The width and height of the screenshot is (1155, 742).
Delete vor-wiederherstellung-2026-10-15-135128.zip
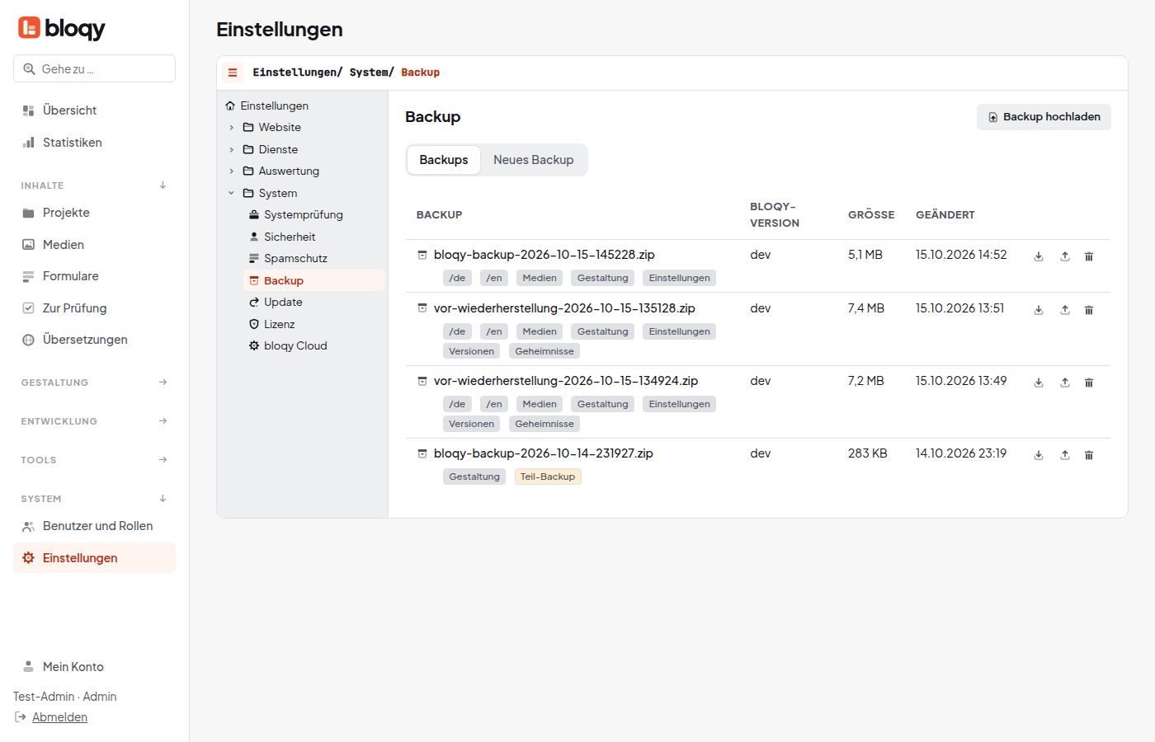coord(1089,310)
